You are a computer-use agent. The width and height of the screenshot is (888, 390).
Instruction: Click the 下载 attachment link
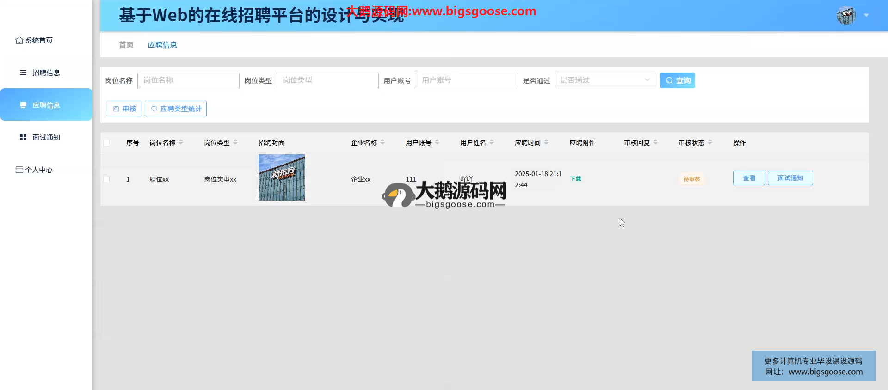coord(575,179)
